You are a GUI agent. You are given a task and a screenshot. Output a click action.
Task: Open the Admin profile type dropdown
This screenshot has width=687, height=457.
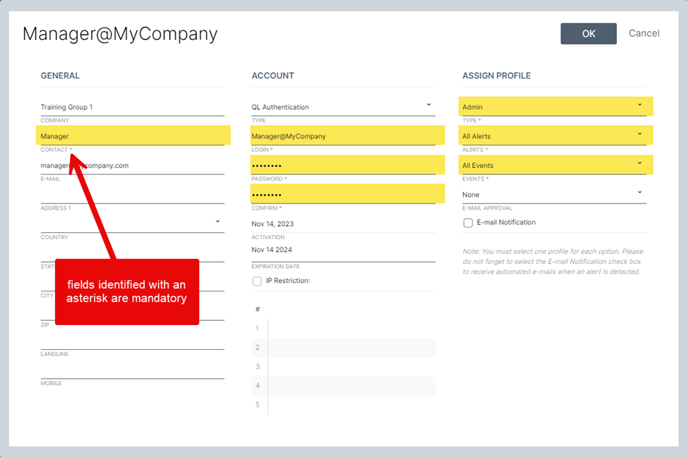(556, 107)
